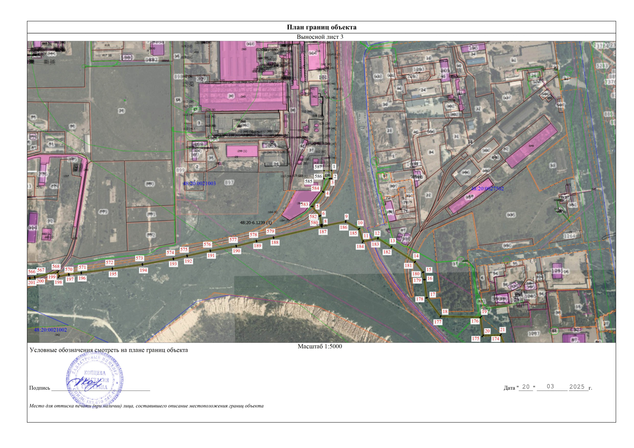This screenshot has height=448, width=634.
Task: Select boundary point marker 573
Action: (139, 258)
